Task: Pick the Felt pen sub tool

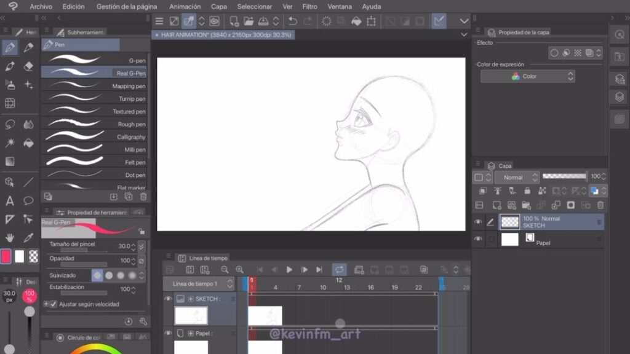Action: click(x=94, y=162)
